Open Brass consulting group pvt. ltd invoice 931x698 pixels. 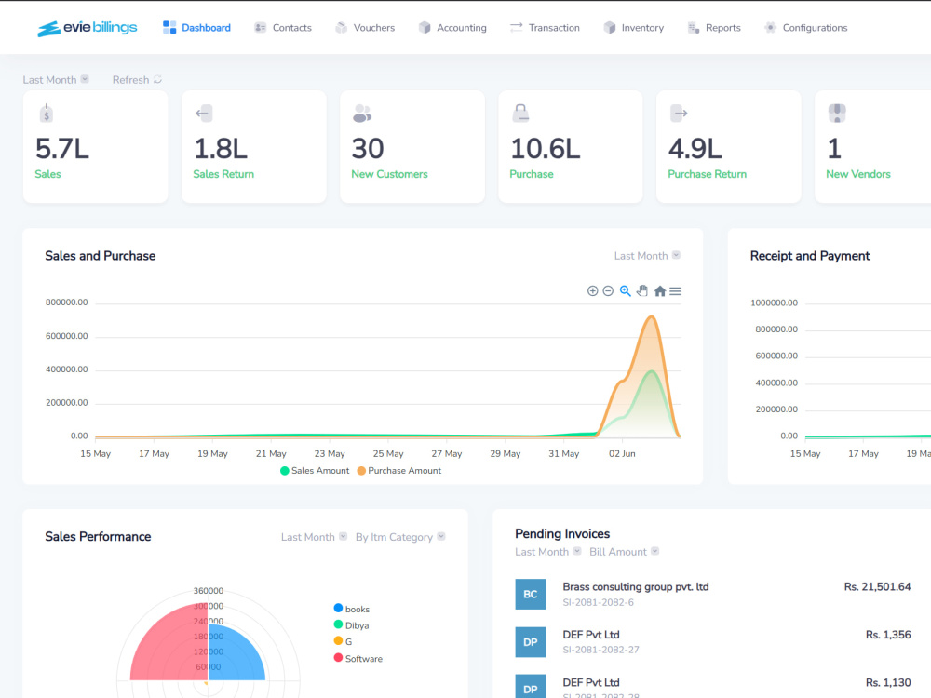635,586
